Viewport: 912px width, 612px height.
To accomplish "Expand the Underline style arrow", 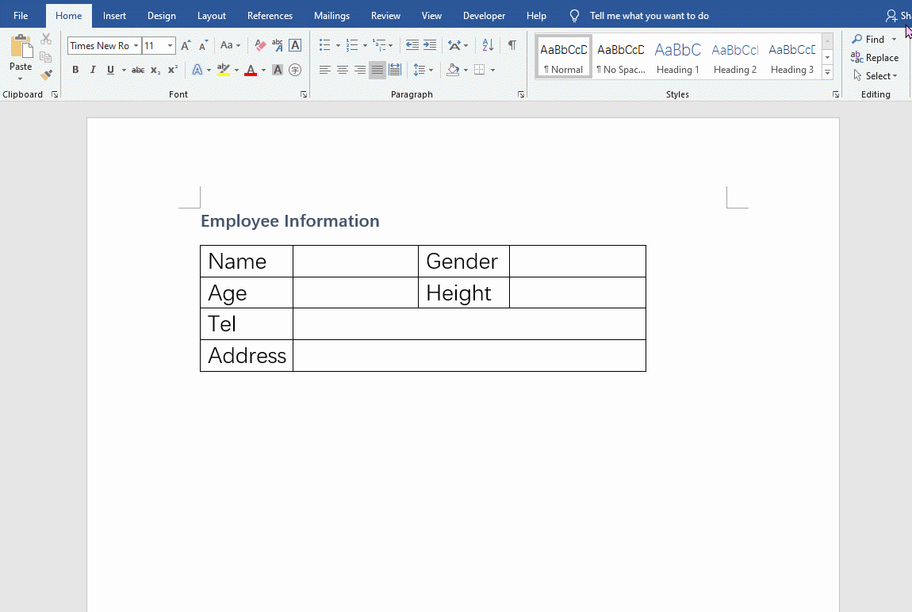I will click(124, 71).
